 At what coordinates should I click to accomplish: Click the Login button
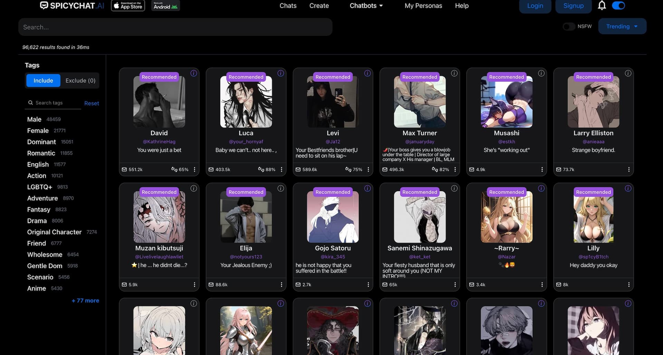pos(535,6)
